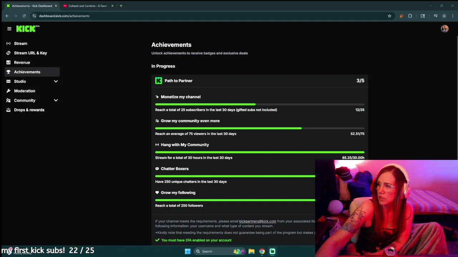The image size is (458, 257).
Task: Click the Achievements trophy icon
Action: [8, 72]
